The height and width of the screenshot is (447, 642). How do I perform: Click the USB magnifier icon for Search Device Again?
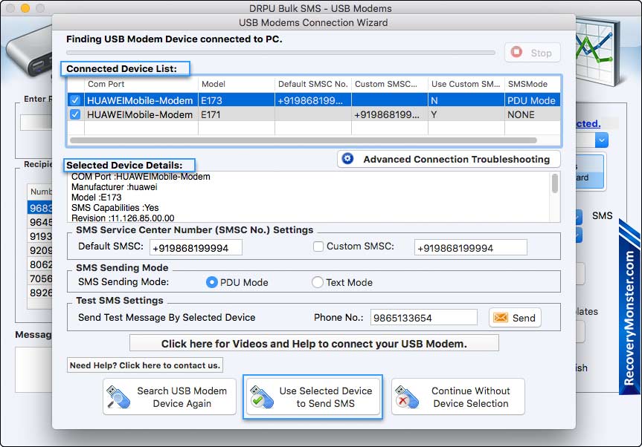pyautogui.click(x=118, y=397)
